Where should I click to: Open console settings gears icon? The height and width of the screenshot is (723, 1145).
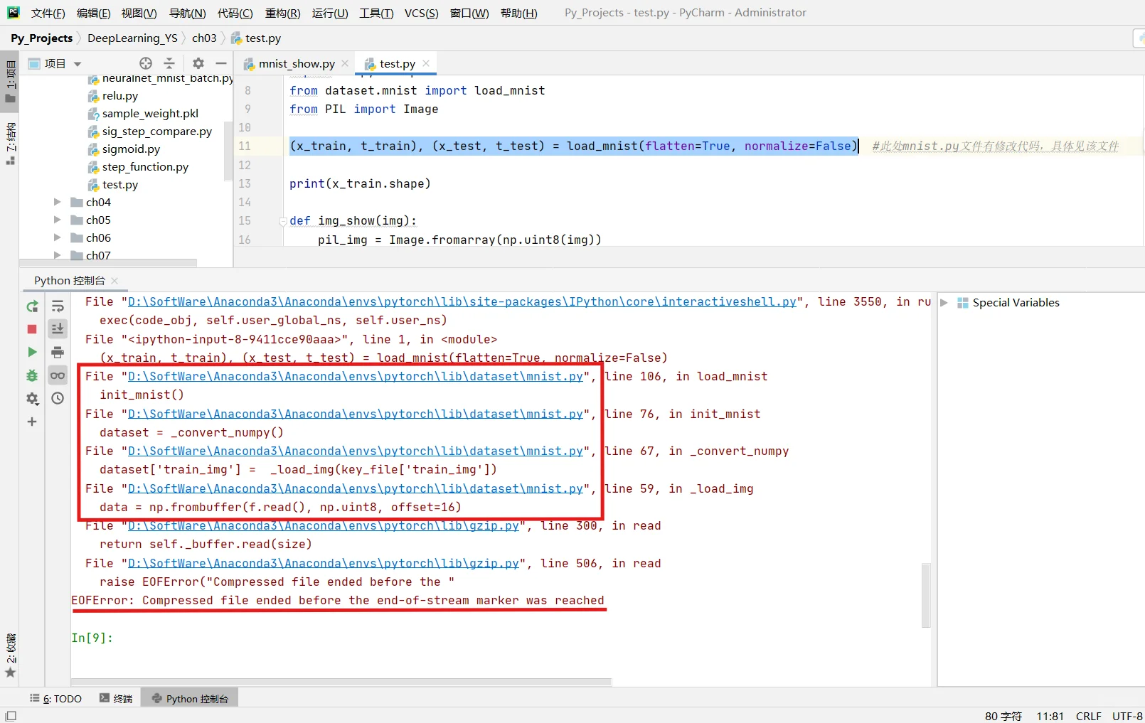coord(32,399)
